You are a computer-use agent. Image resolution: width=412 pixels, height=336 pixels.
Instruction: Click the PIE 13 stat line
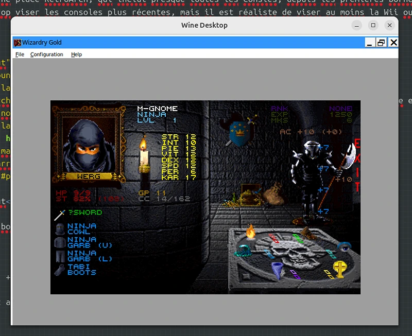point(179,148)
